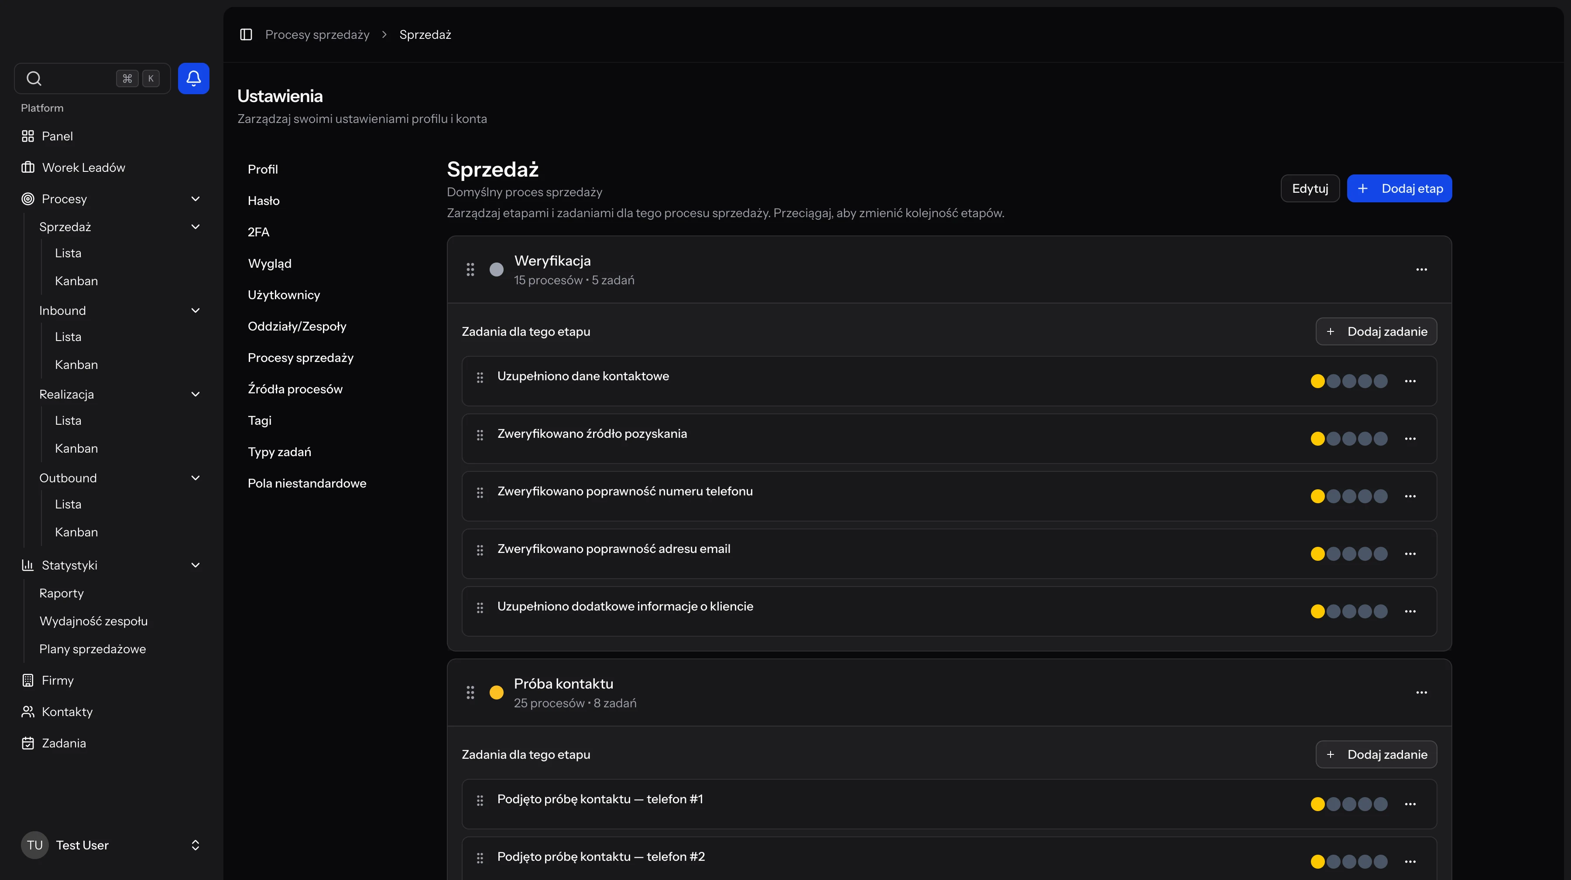This screenshot has width=1571, height=880.
Task: Click Procesy sprzedaży breadcrumb link
Action: point(317,35)
